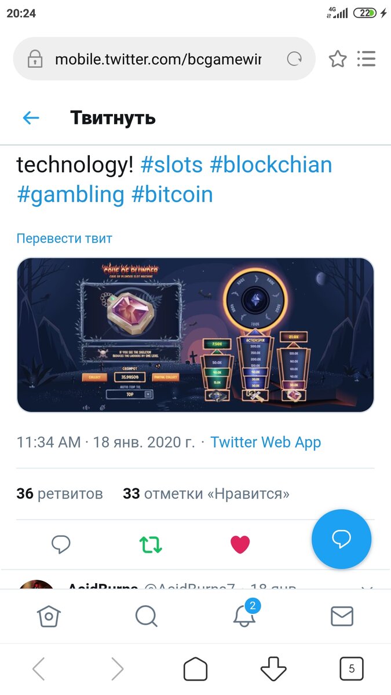Tap the reply speech bubble under the tweet

pyautogui.click(x=61, y=544)
